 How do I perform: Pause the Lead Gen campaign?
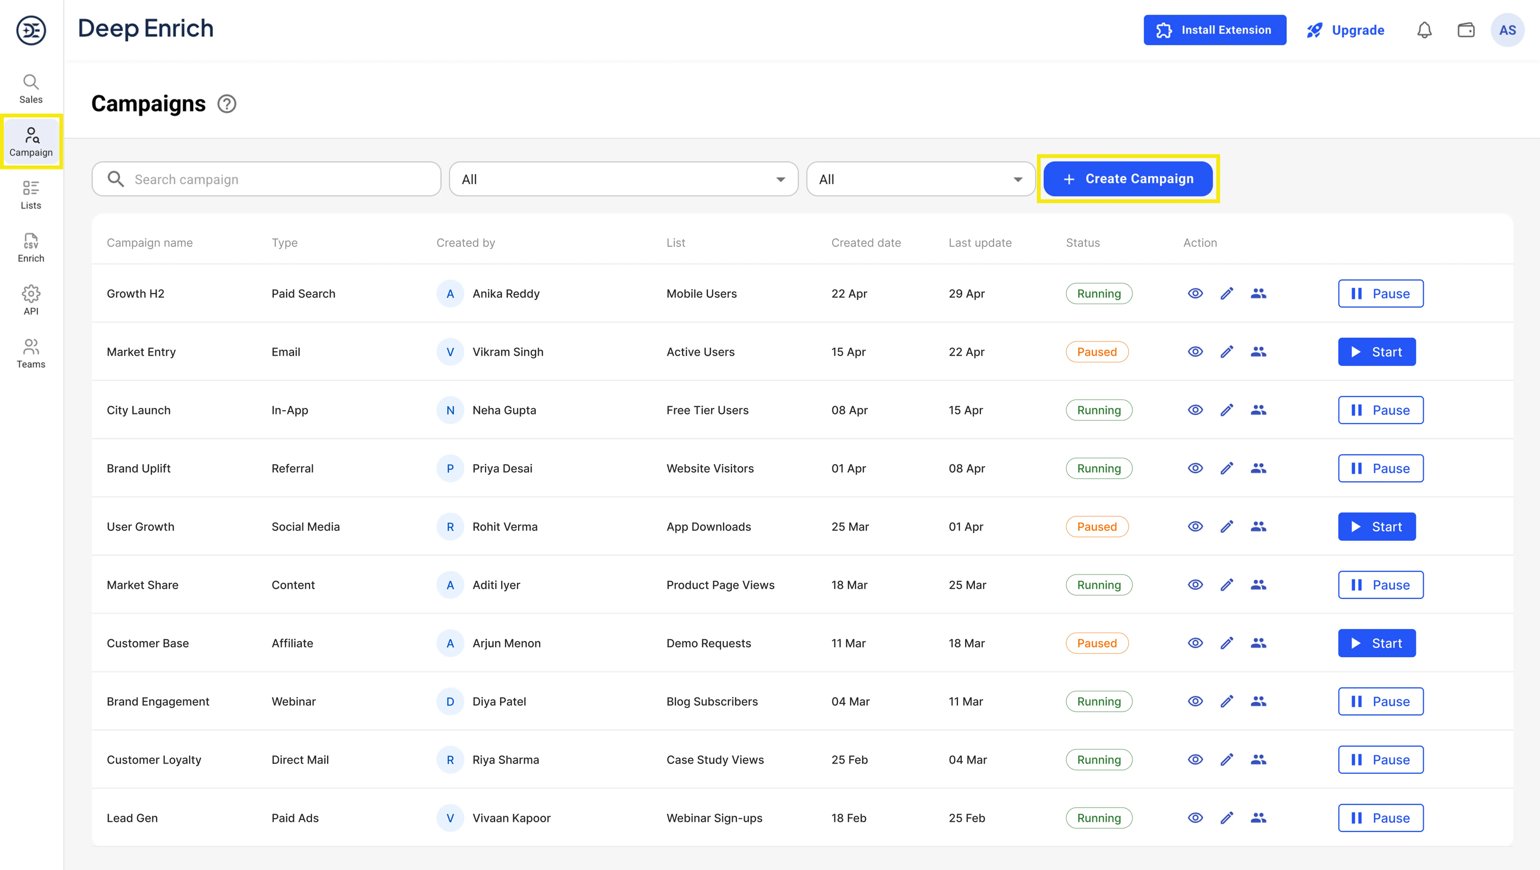(1380, 818)
